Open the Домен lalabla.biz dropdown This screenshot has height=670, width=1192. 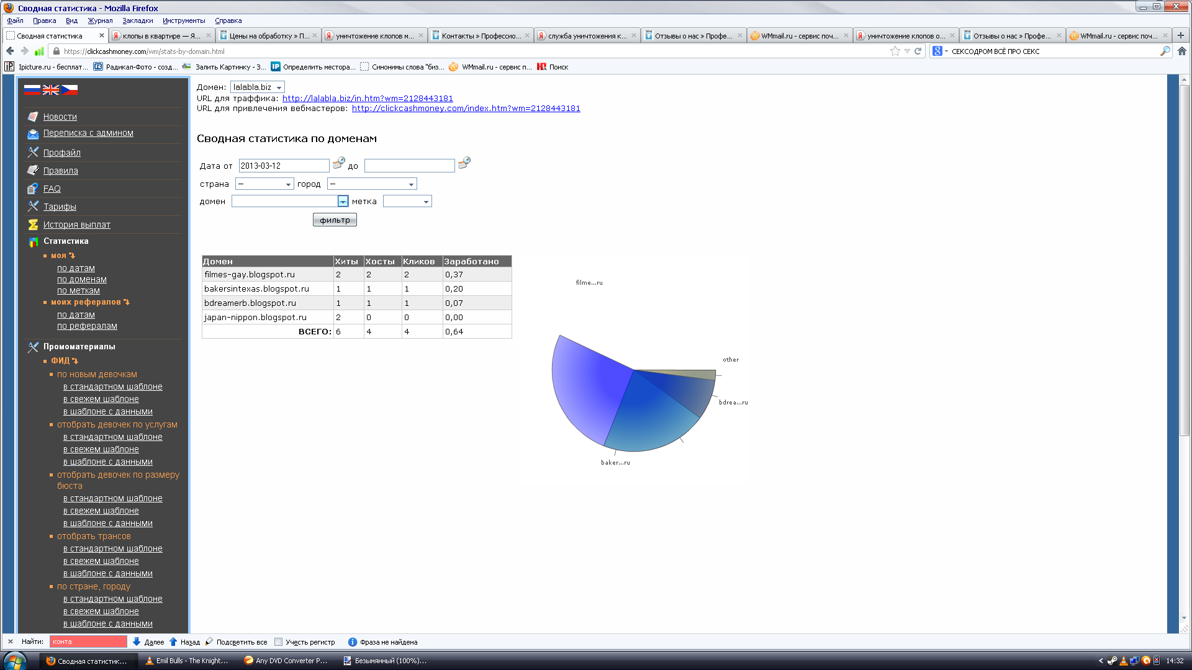point(257,87)
